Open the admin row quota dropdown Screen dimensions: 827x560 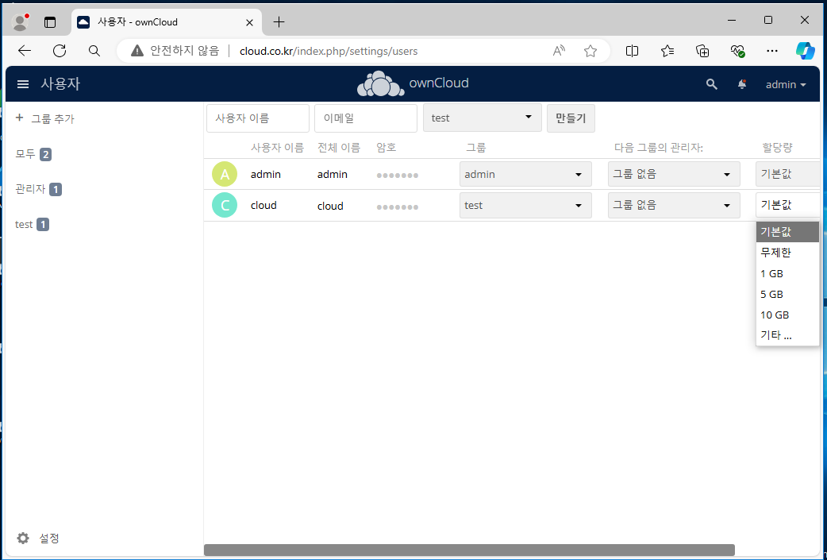tap(788, 174)
